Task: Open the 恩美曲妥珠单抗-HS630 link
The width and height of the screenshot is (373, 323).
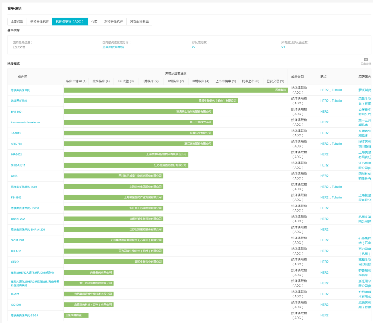Action: tap(25, 208)
